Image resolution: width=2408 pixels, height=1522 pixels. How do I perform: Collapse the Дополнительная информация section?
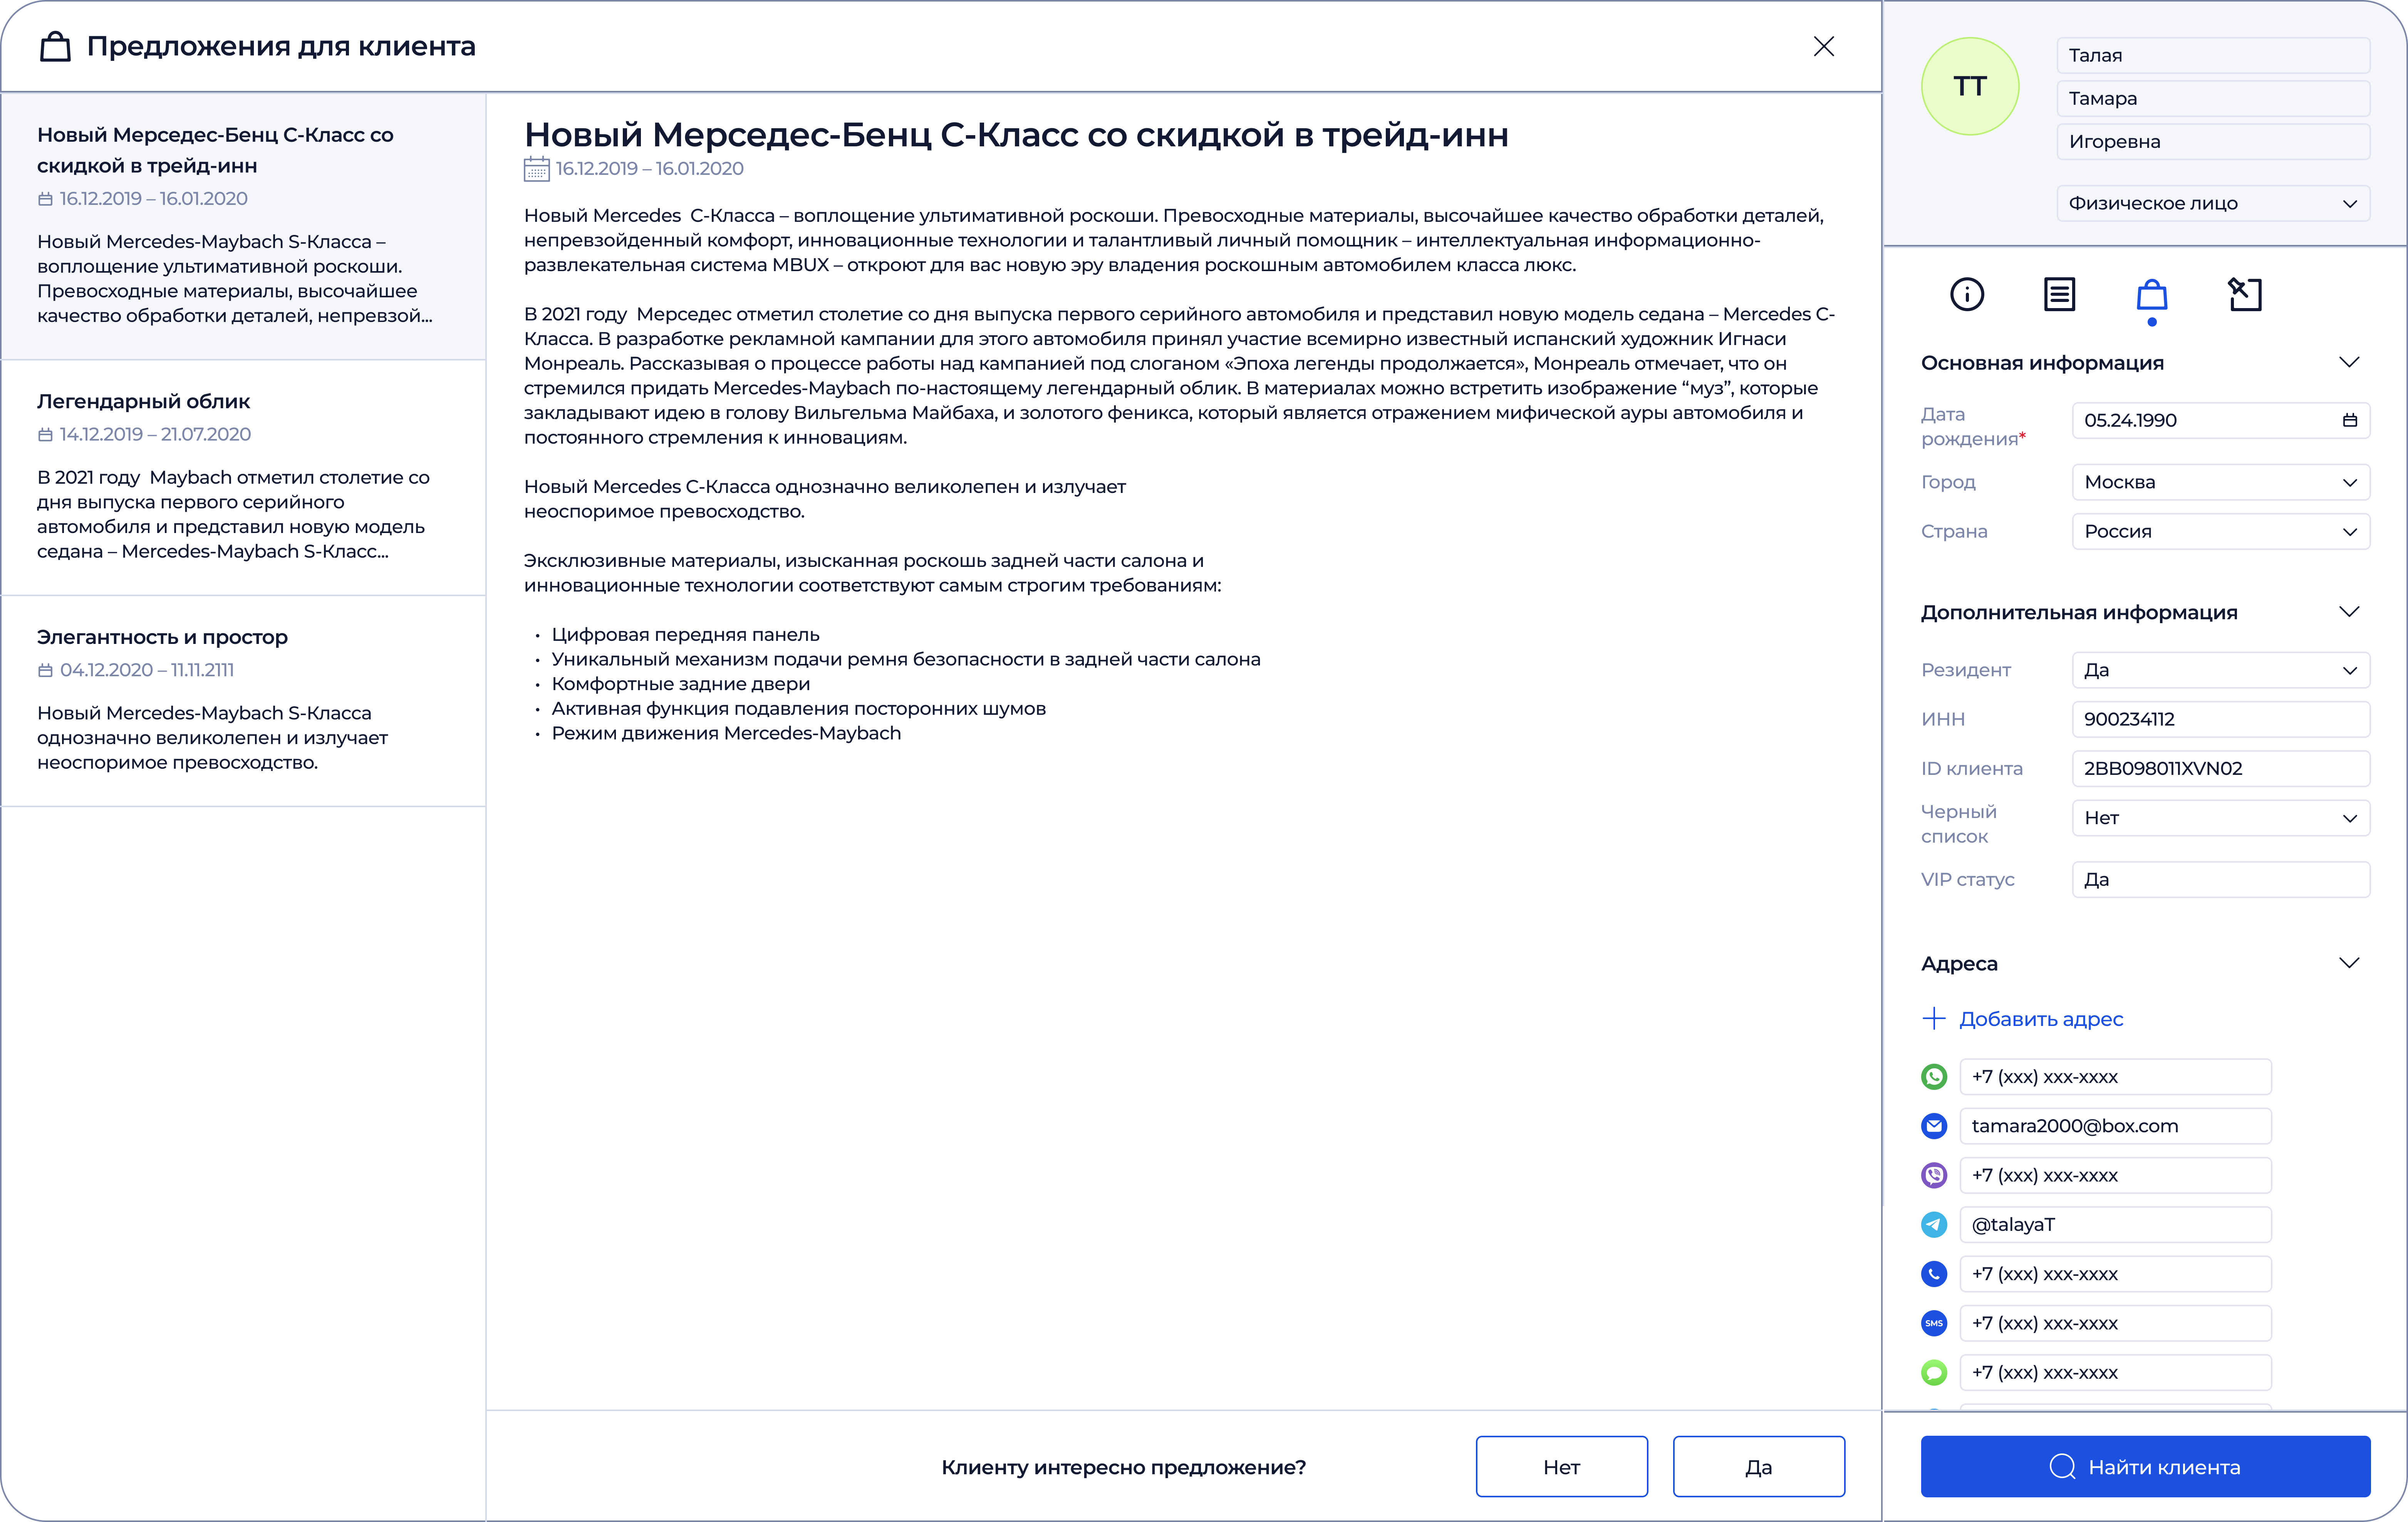2349,612
